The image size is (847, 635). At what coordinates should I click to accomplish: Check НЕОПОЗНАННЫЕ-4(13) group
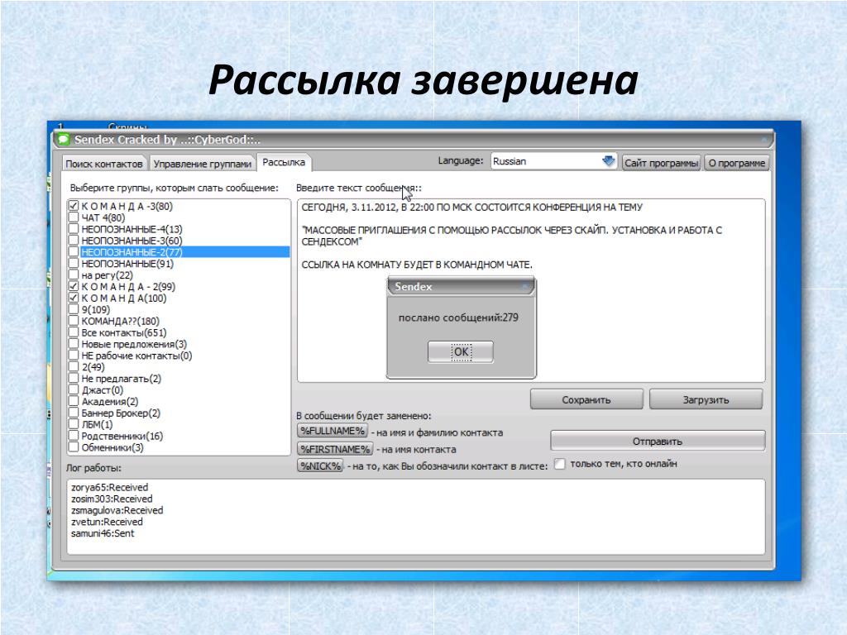(74, 229)
